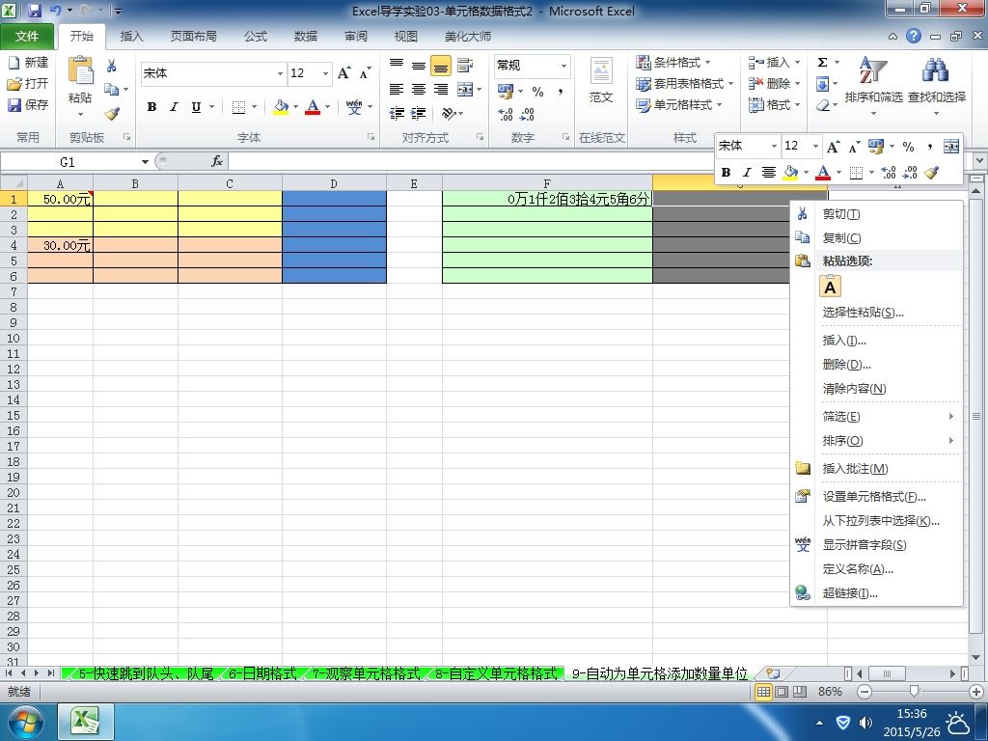Click the increase decimal icon in ribbon
The image size is (988, 741).
(506, 114)
